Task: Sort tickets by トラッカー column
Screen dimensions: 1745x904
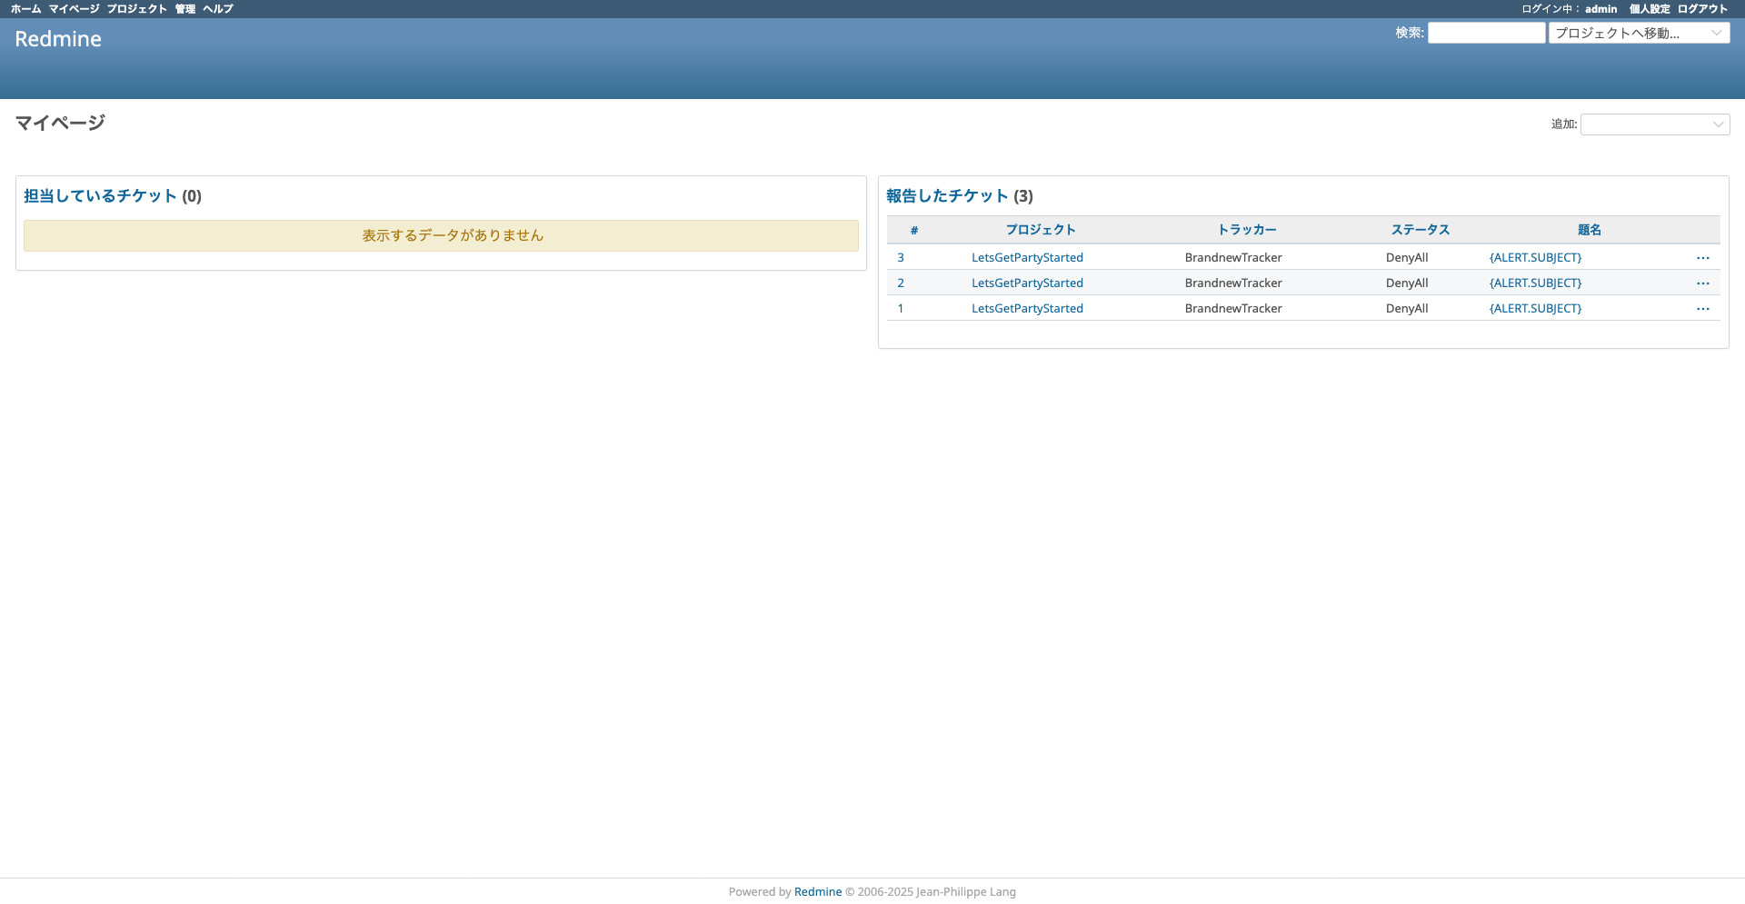Action: tap(1247, 231)
